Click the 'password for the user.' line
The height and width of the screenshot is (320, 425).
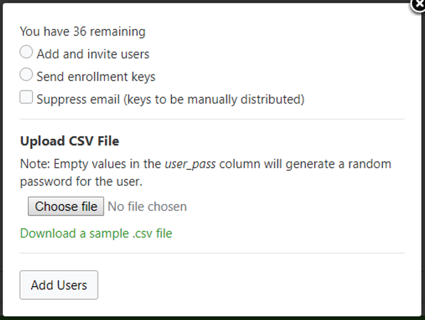(82, 181)
